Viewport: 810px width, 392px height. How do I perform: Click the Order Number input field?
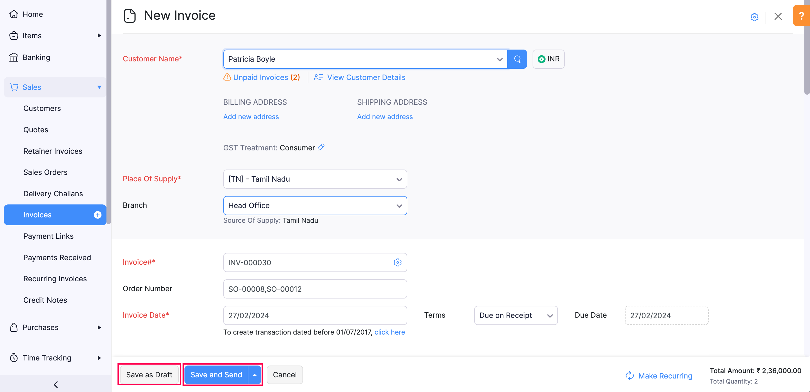point(315,289)
